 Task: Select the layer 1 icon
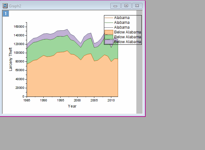coord(6,14)
